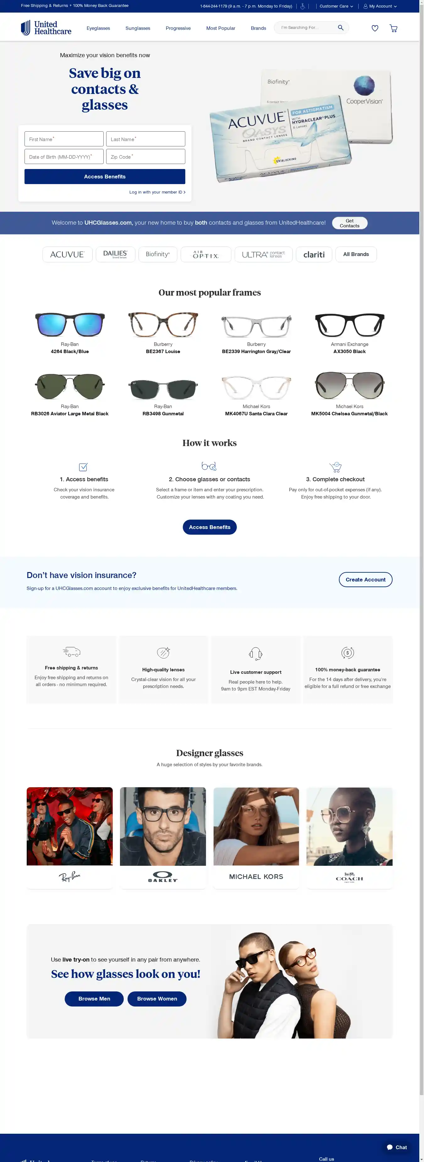Open the Progressive menu item

(x=178, y=28)
